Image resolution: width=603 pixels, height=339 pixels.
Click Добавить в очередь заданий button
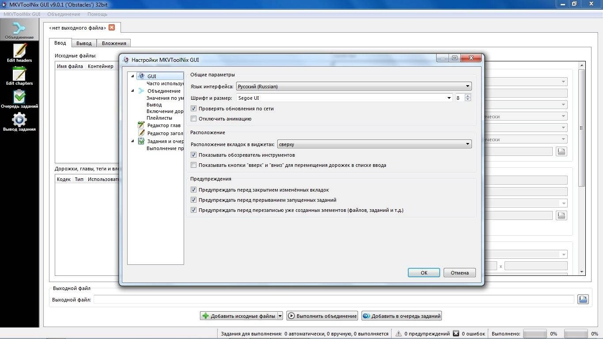tap(401, 316)
